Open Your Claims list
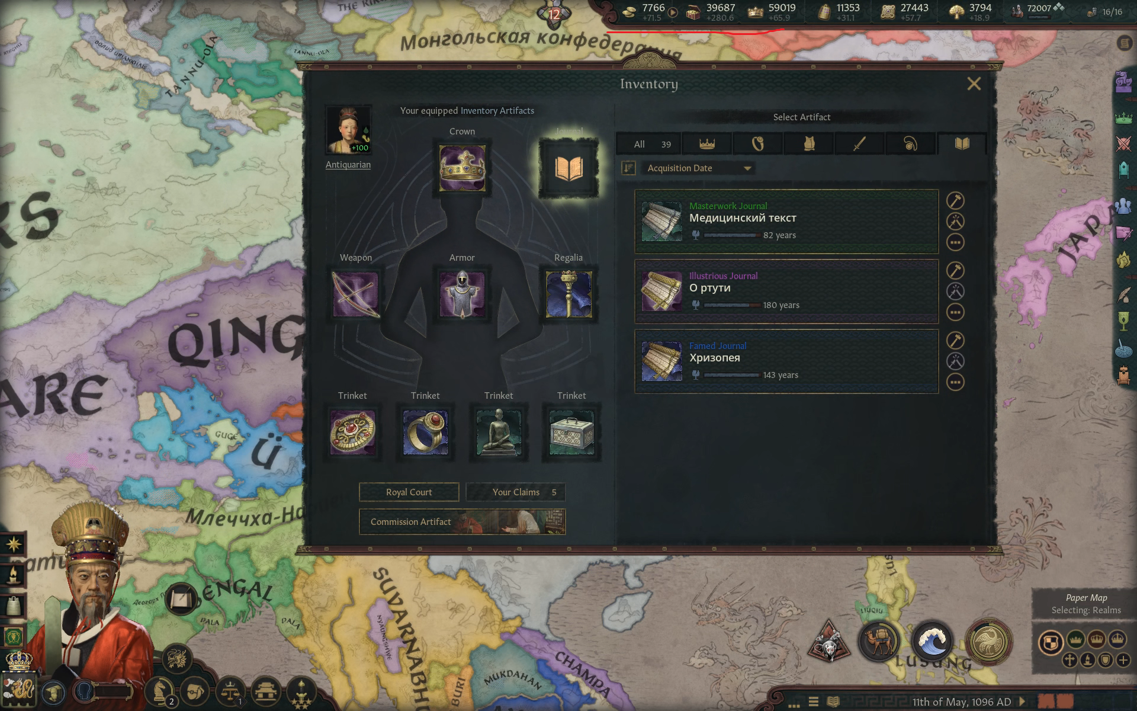The height and width of the screenshot is (711, 1137). (x=516, y=492)
